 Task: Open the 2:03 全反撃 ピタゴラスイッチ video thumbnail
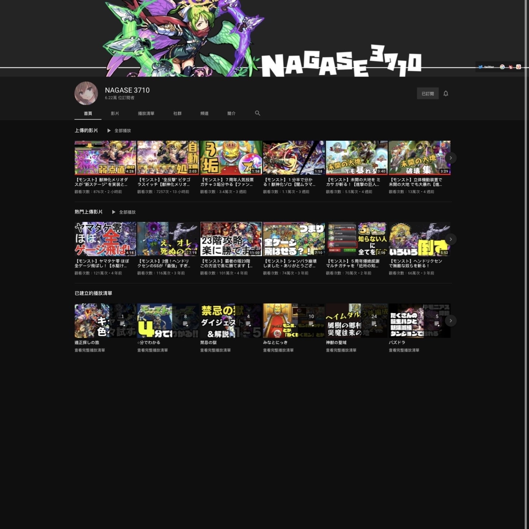[x=168, y=158]
